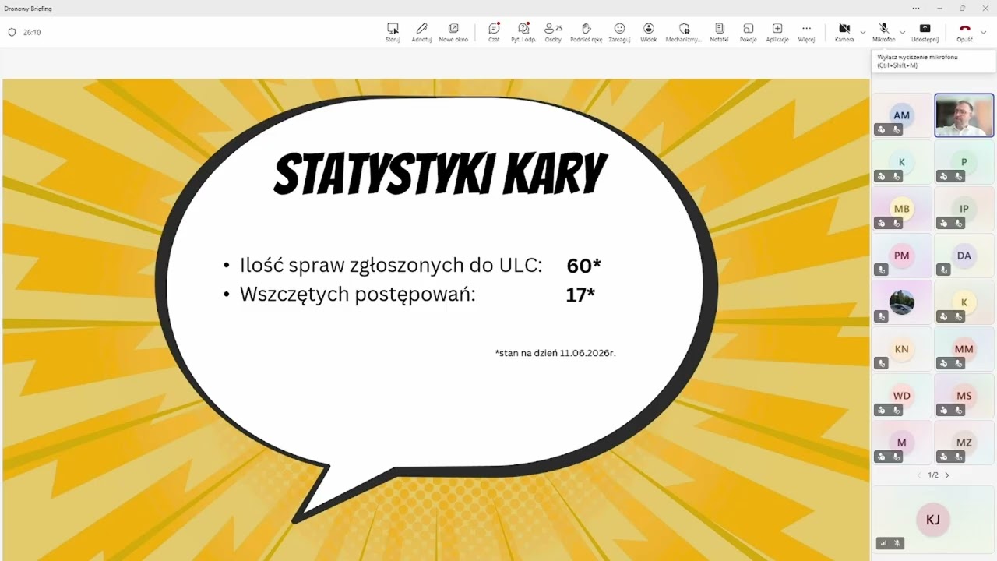Expand the Opuść leave options arrow

(x=984, y=32)
